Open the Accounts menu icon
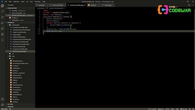195x110 pixels. 2,99
